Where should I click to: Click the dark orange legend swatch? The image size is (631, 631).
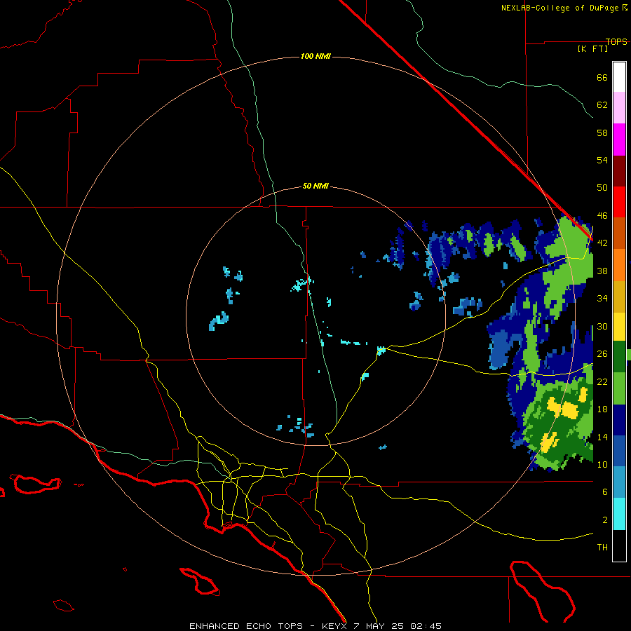point(619,233)
